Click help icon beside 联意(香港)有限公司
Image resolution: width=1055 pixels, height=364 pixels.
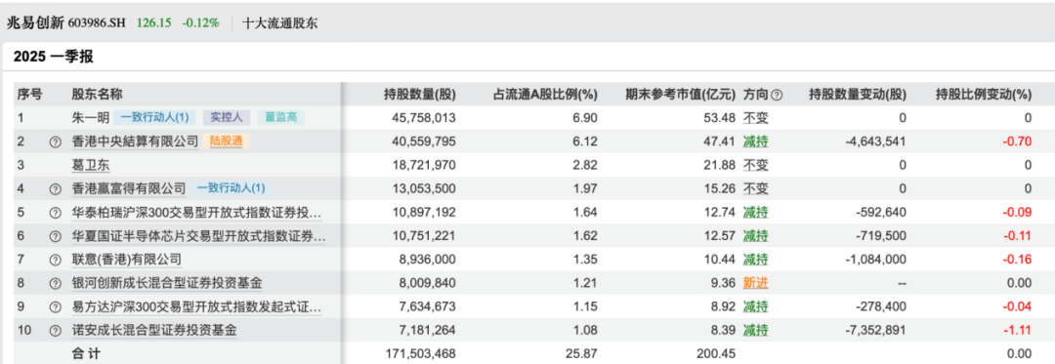coord(55,260)
